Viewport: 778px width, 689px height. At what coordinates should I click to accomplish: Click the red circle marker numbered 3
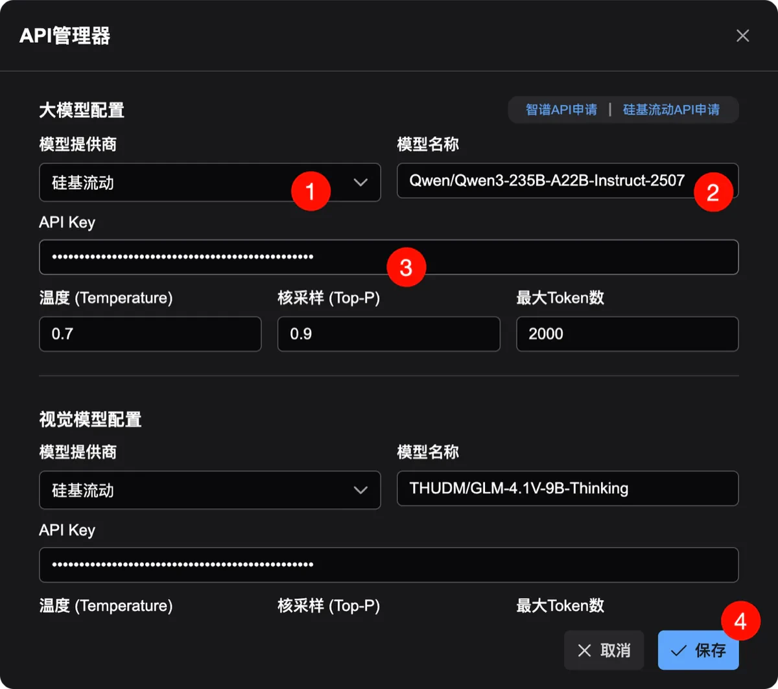pyautogui.click(x=406, y=267)
